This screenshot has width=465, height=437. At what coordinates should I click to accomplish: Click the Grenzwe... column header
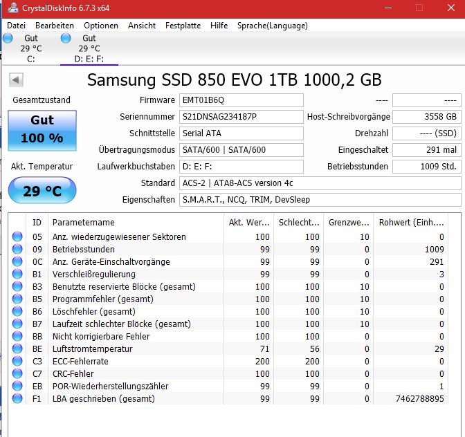tap(349, 223)
